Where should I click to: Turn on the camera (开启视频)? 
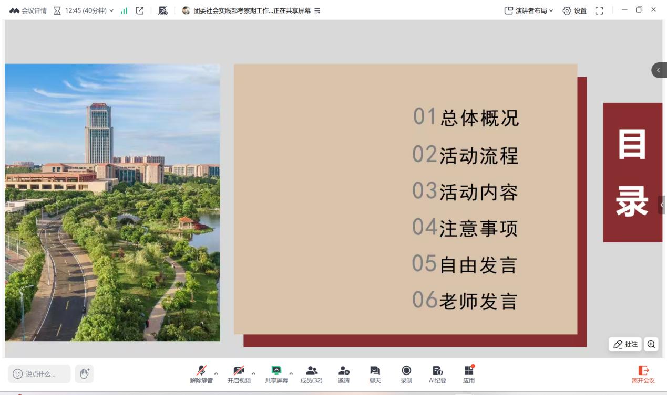point(239,373)
